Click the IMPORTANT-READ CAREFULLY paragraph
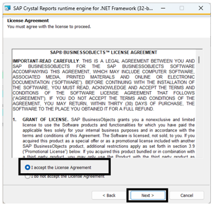This screenshot has height=204, width=214. [103, 85]
